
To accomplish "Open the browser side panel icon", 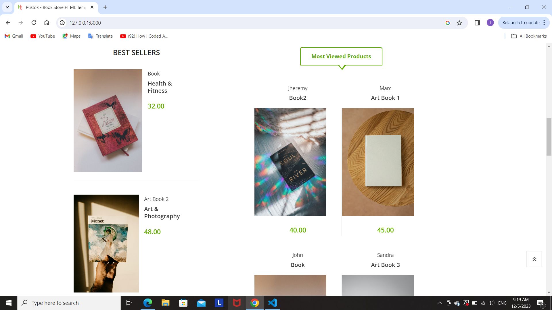I will (x=477, y=23).
